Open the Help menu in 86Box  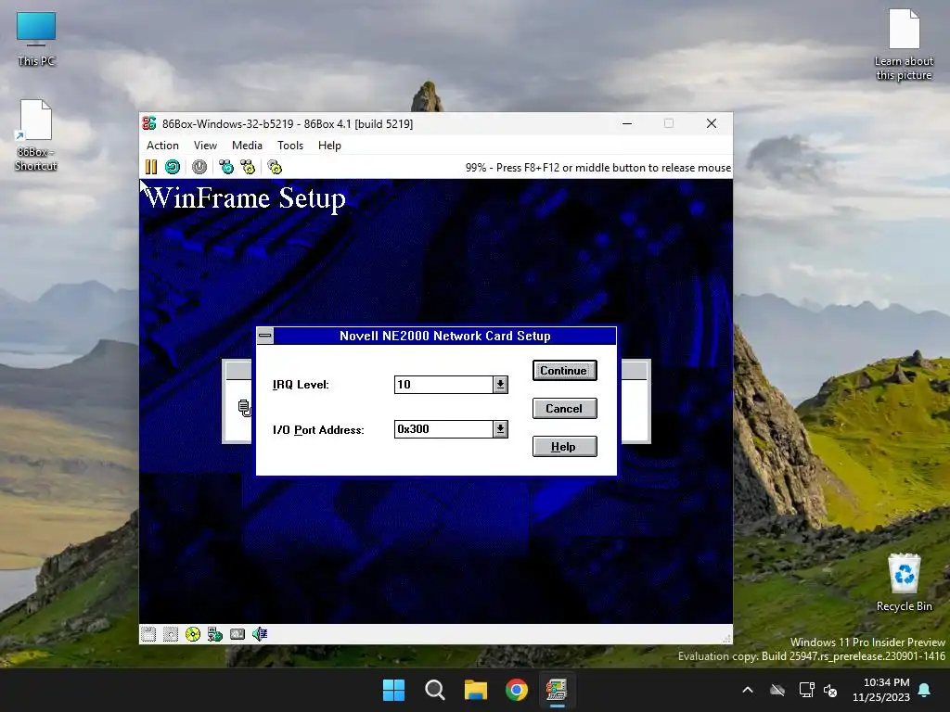point(329,146)
